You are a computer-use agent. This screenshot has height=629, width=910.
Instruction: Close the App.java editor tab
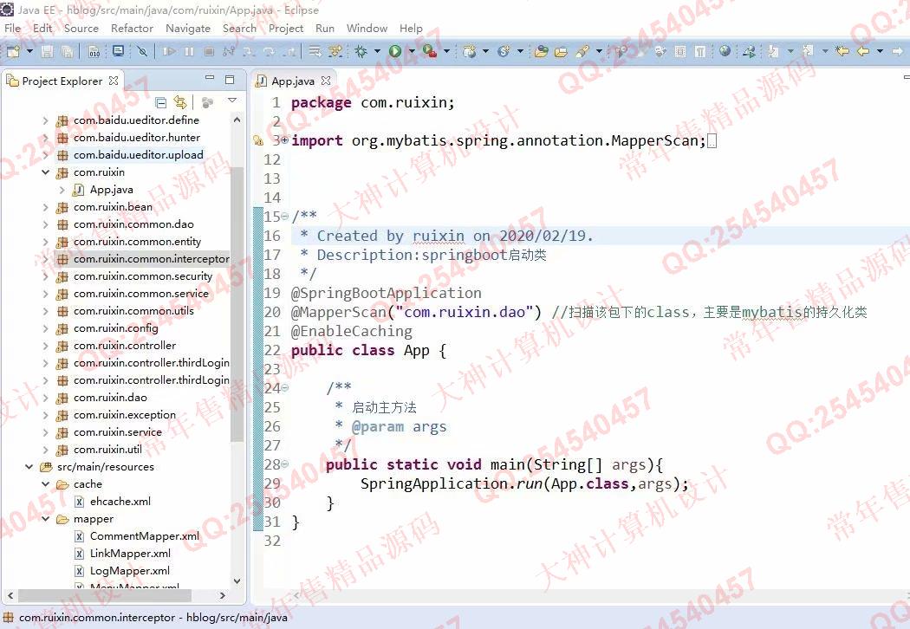pyautogui.click(x=326, y=81)
